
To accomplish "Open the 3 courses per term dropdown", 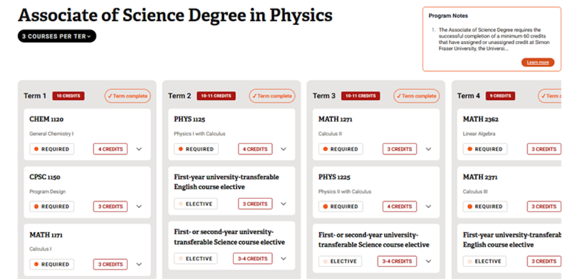I will (x=57, y=36).
